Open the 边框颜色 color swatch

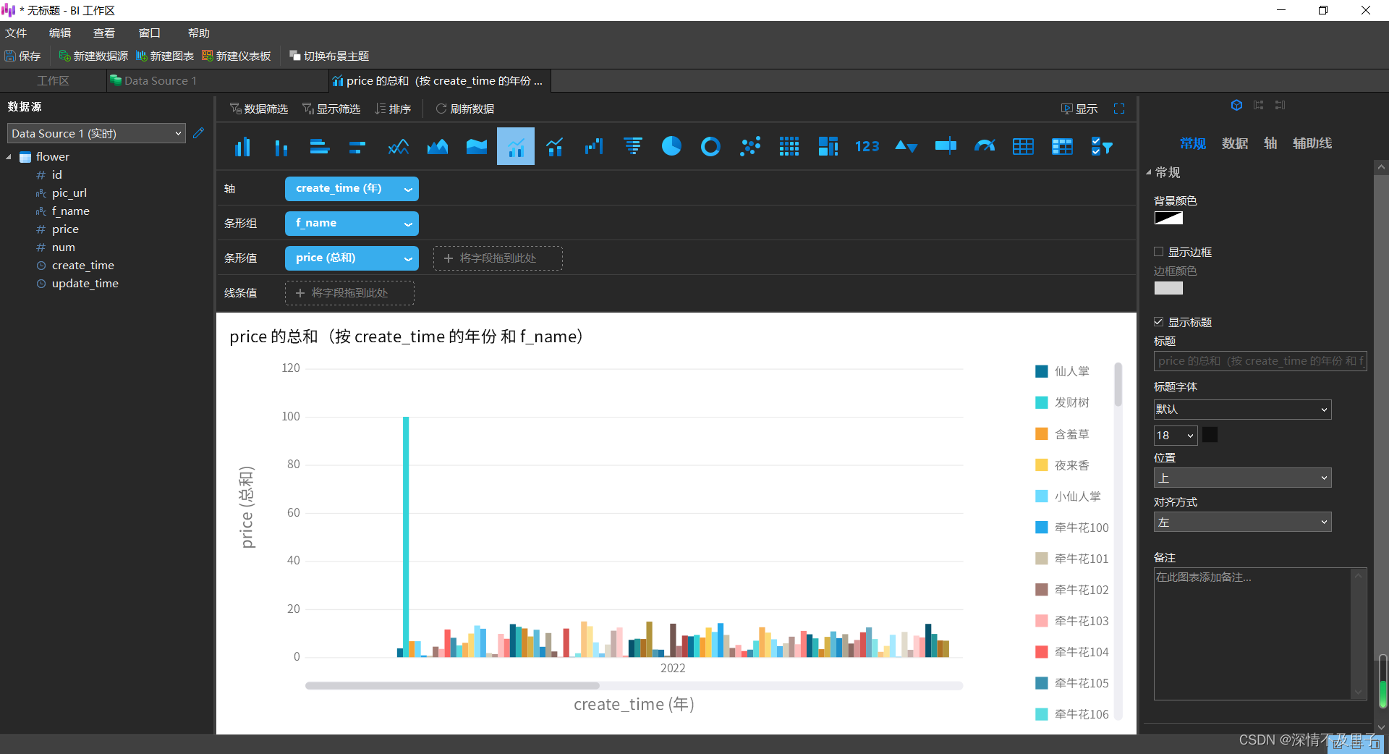(x=1168, y=288)
